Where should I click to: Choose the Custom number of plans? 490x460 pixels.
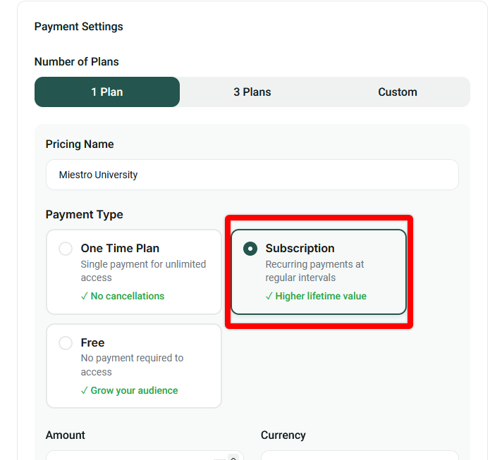[397, 92]
